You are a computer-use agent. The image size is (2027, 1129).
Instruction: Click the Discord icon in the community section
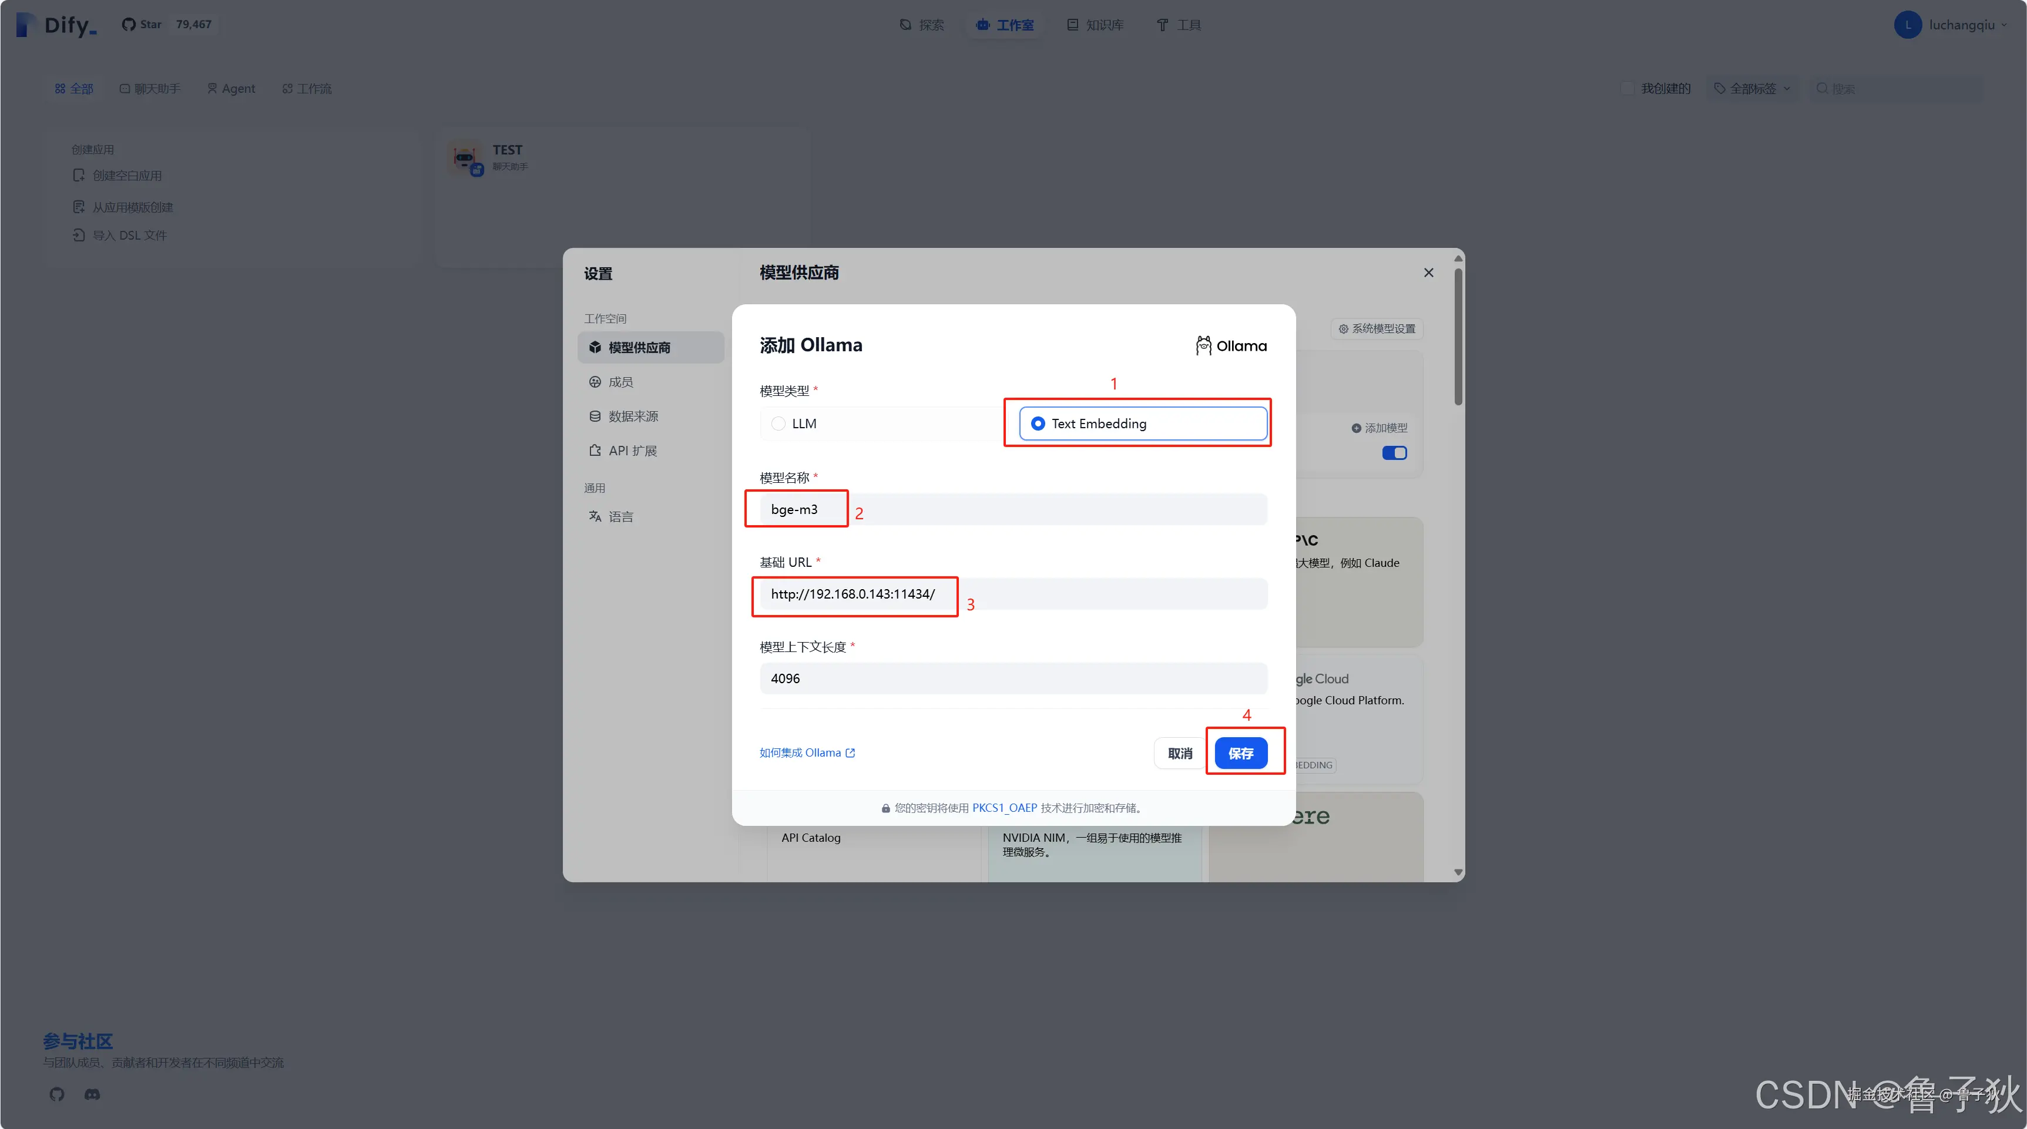point(92,1094)
